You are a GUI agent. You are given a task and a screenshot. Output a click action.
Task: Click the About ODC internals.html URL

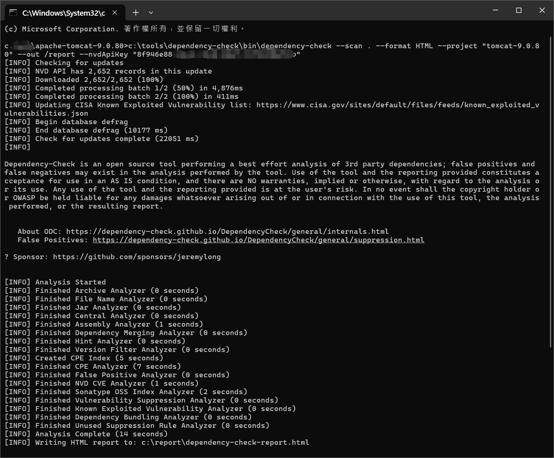(x=228, y=231)
